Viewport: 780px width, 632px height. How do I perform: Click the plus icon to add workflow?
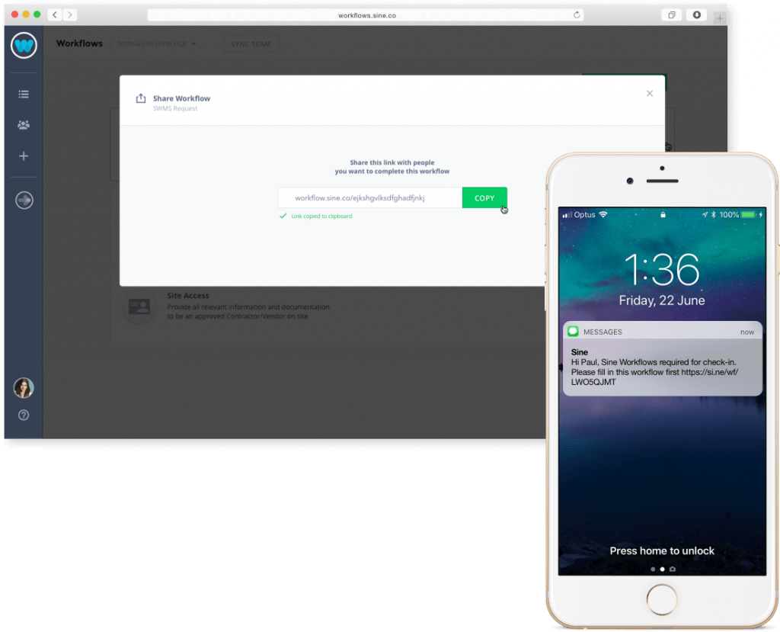coord(24,156)
